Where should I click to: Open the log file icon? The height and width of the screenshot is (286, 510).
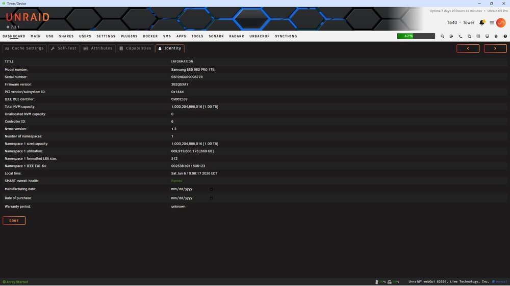click(x=496, y=36)
